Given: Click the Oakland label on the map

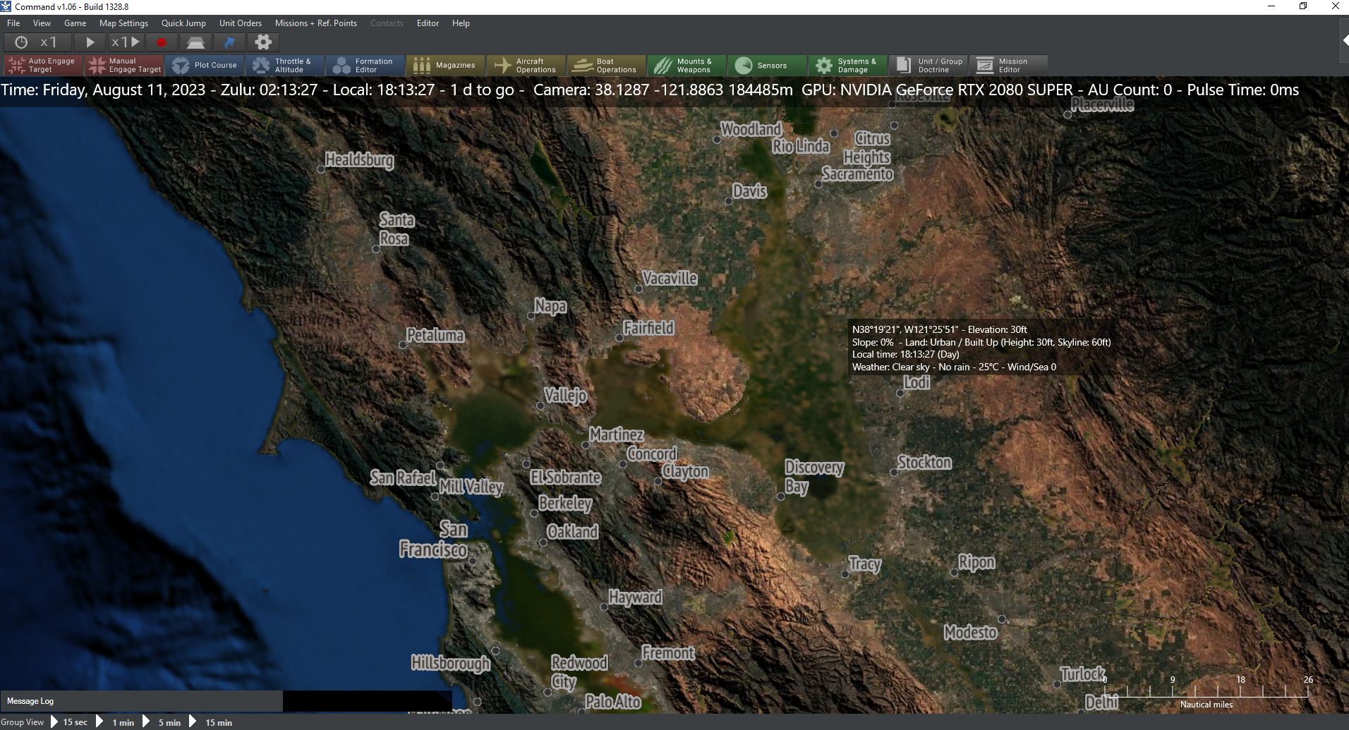Looking at the screenshot, I should 573,532.
